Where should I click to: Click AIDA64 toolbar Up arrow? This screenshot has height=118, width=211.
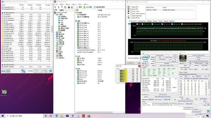pyautogui.click(x=62, y=7)
